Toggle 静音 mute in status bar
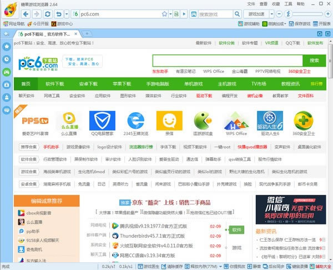Screen dimensions: 333x270 254,267
